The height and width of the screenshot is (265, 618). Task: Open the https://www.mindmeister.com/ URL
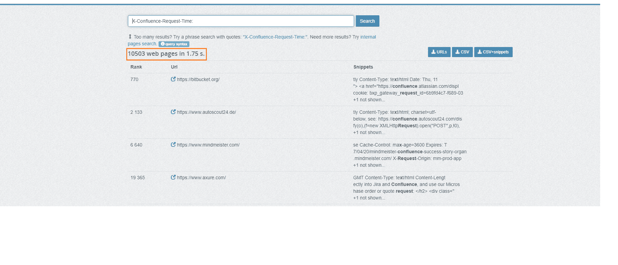click(x=208, y=145)
